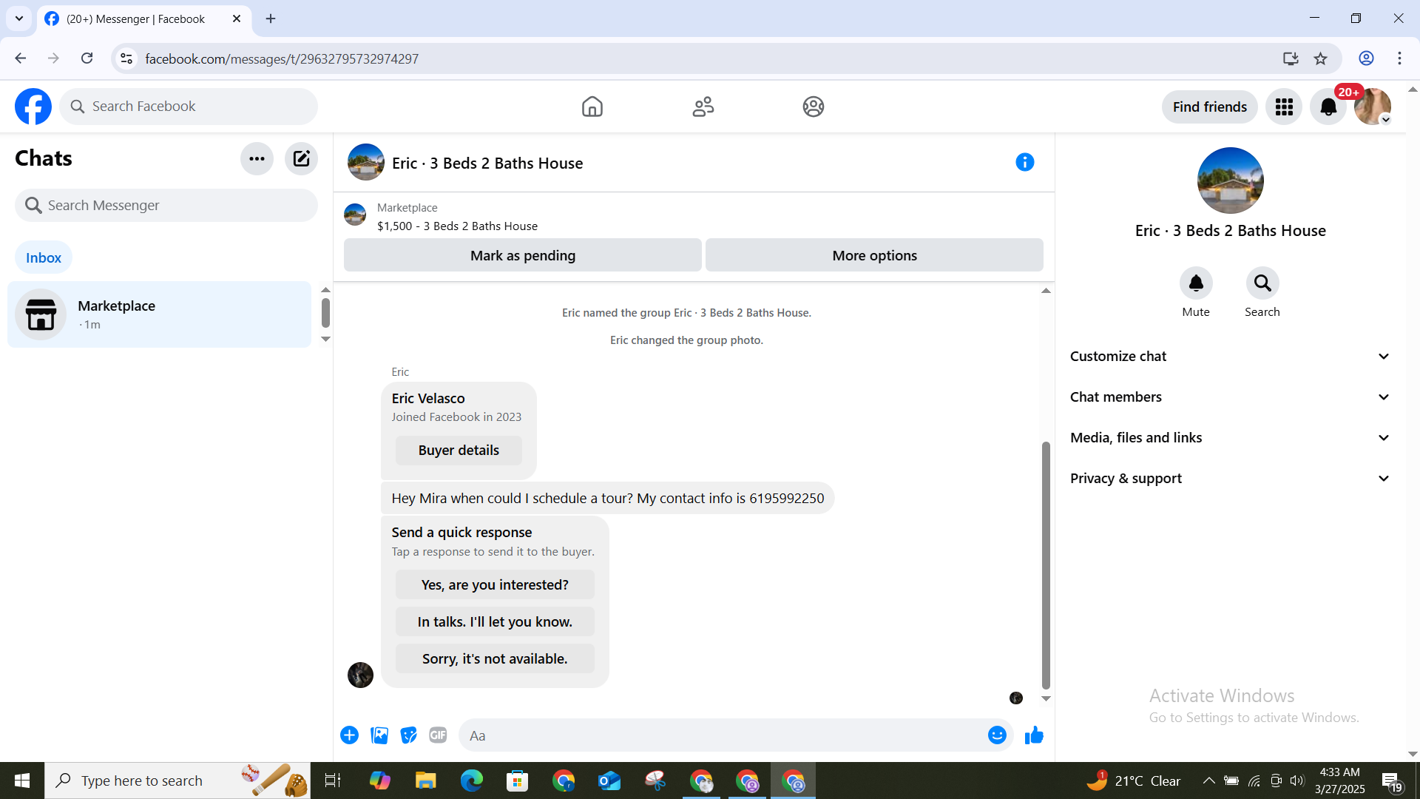
Task: Click the GIF picker icon
Action: 438,735
